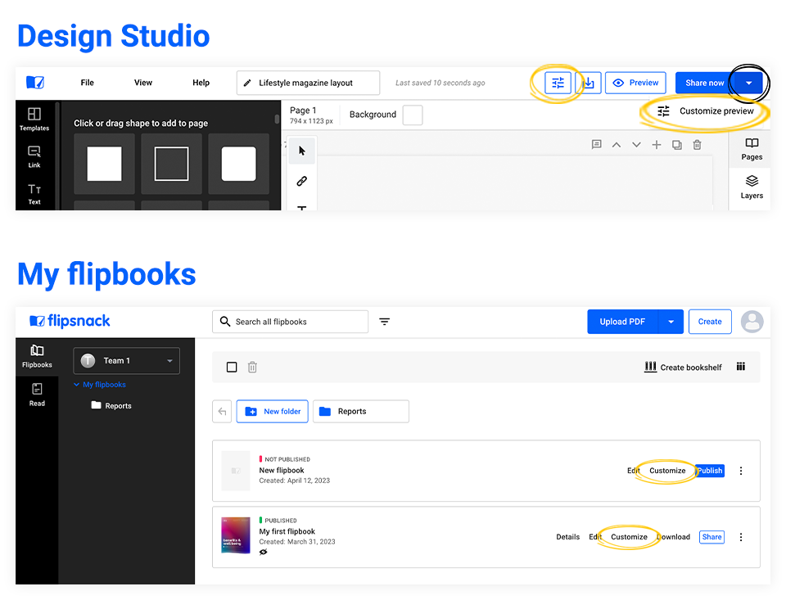Expand the Upload PDF dropdown arrow
This screenshot has height=609, width=786.
[x=671, y=322]
